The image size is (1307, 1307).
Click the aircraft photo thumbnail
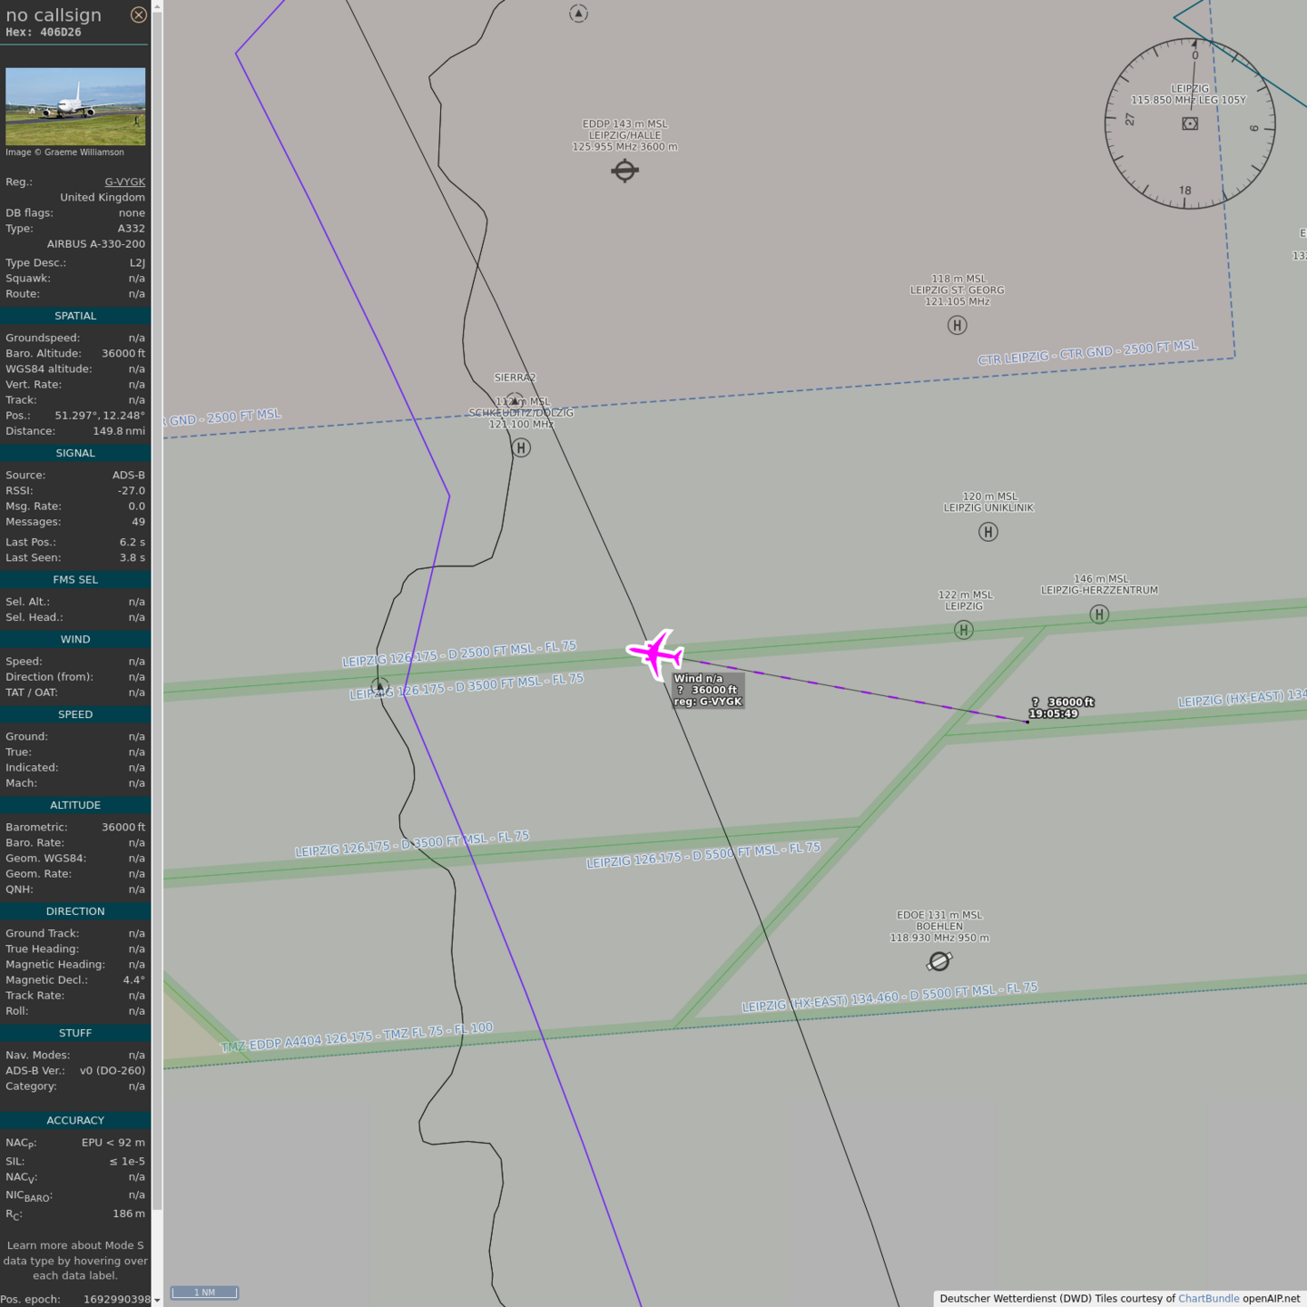75,106
